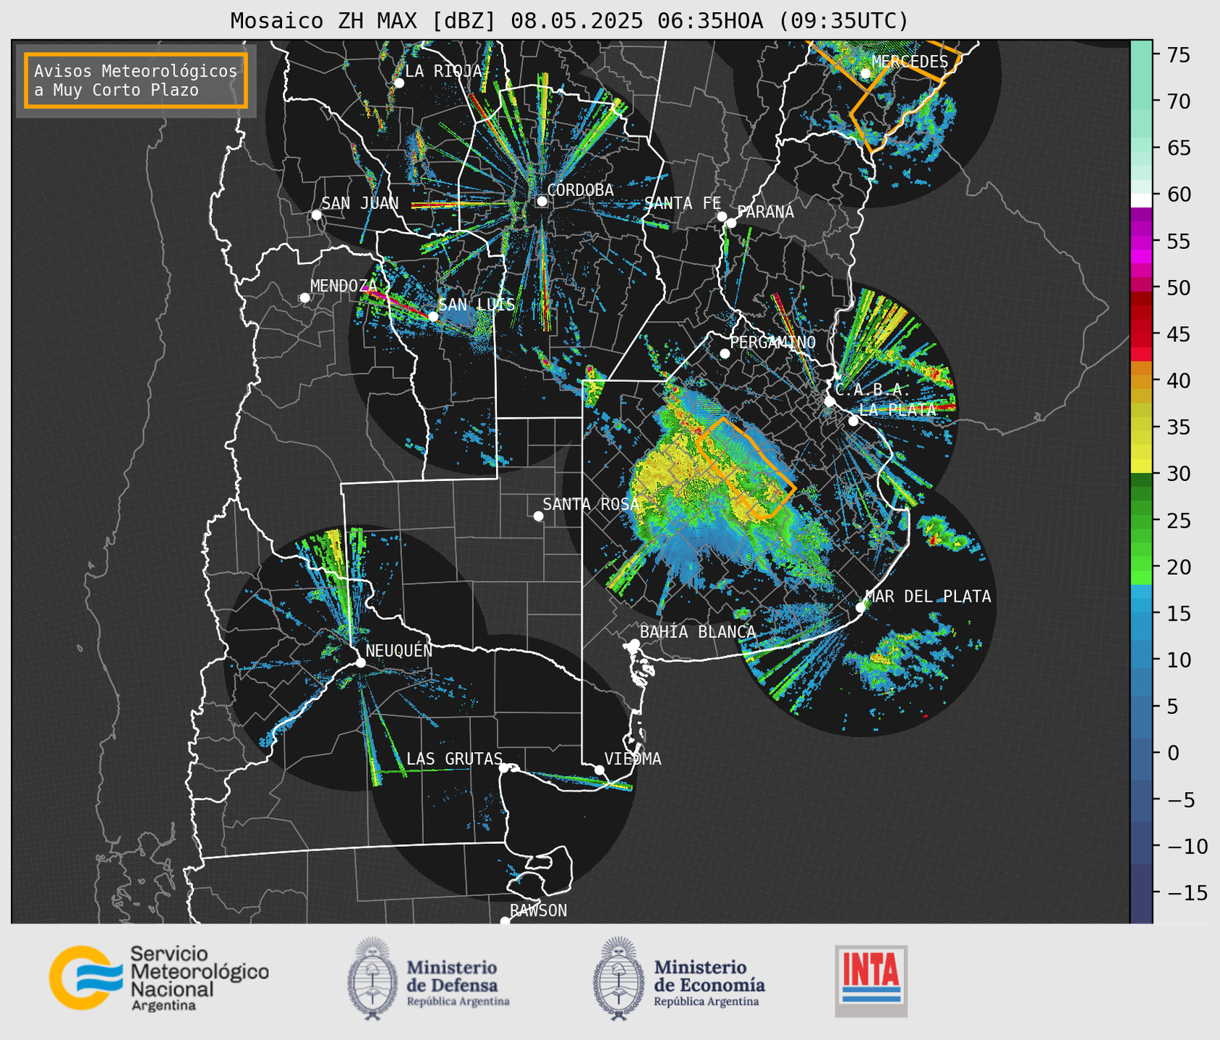The height and width of the screenshot is (1040, 1220).
Task: Click the RAWSON city marker dot
Action: pyautogui.click(x=505, y=921)
